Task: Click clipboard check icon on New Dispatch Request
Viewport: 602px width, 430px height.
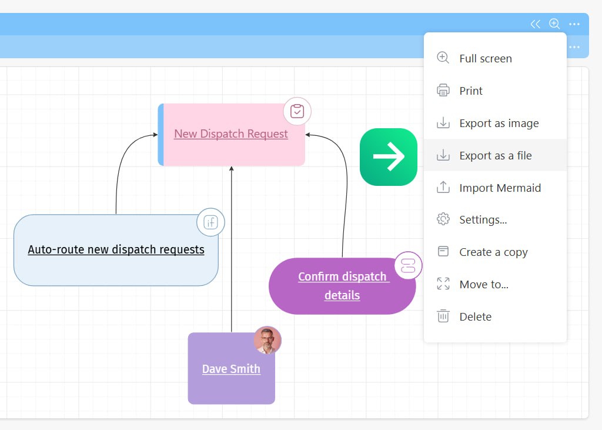Action: click(x=297, y=111)
